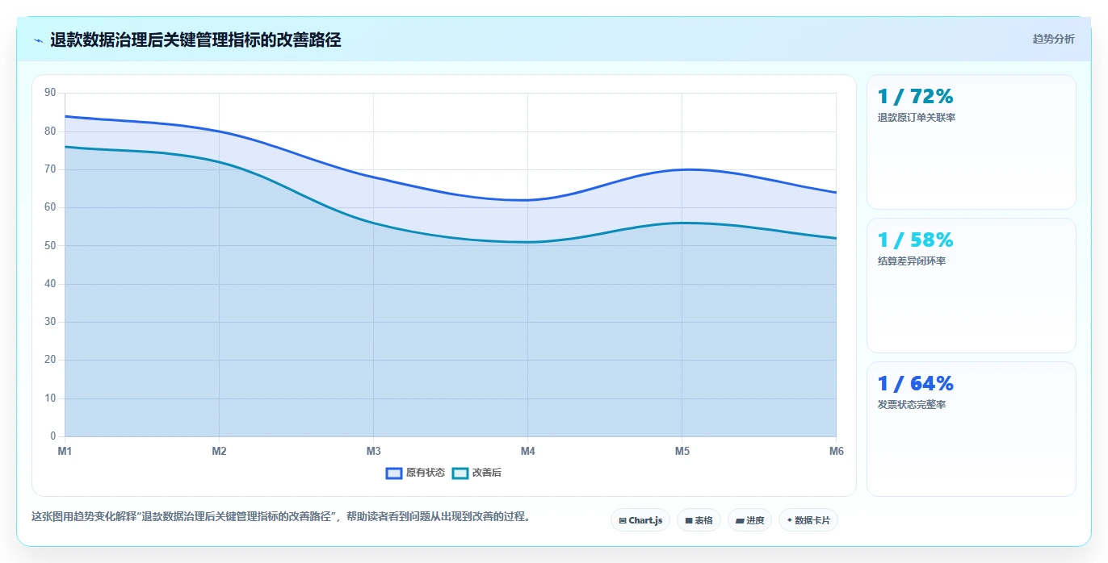This screenshot has width=1108, height=563.
Task: Click the 1 / 64% value
Action: click(916, 384)
